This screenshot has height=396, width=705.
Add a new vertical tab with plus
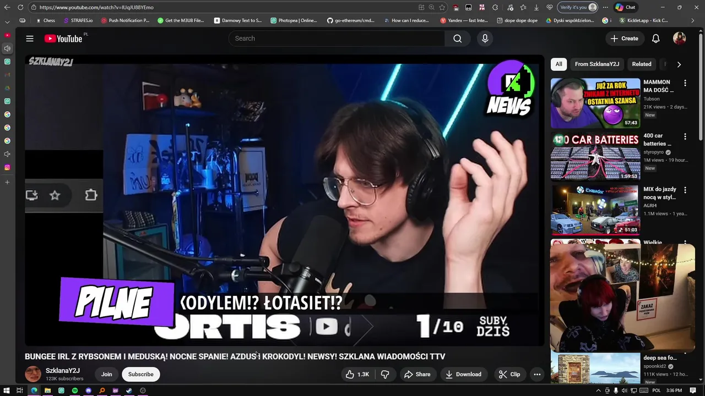click(7, 182)
